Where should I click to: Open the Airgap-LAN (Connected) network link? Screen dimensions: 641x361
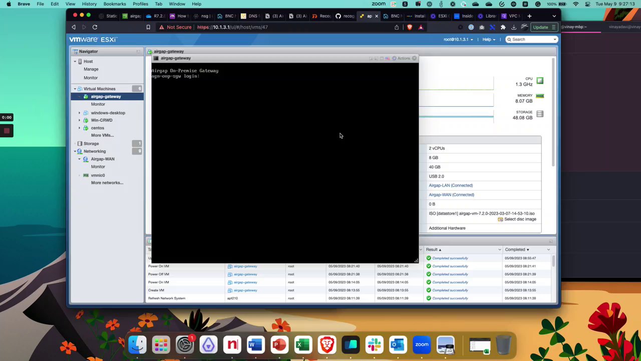point(451,186)
